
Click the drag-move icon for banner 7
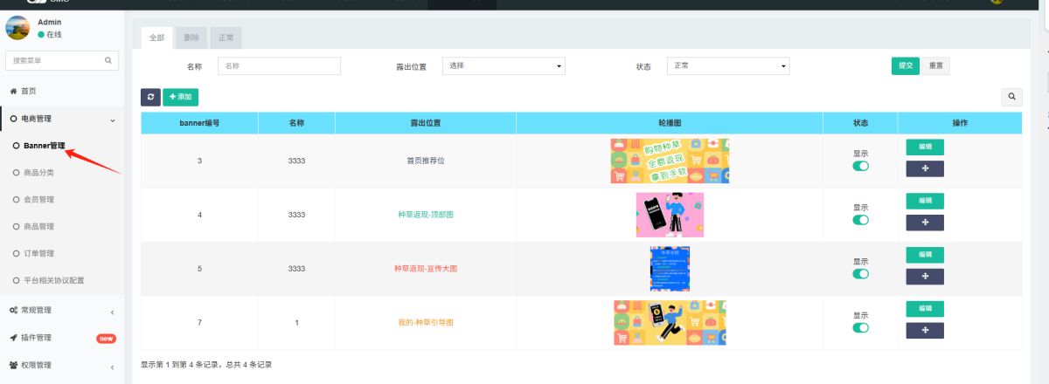[925, 330]
